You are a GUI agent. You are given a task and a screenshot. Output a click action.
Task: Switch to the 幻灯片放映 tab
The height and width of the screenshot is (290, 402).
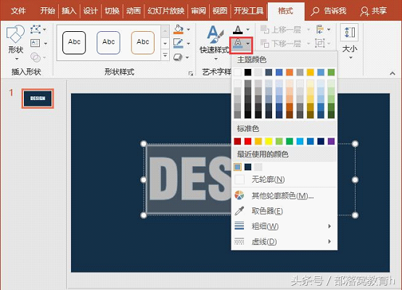166,11
